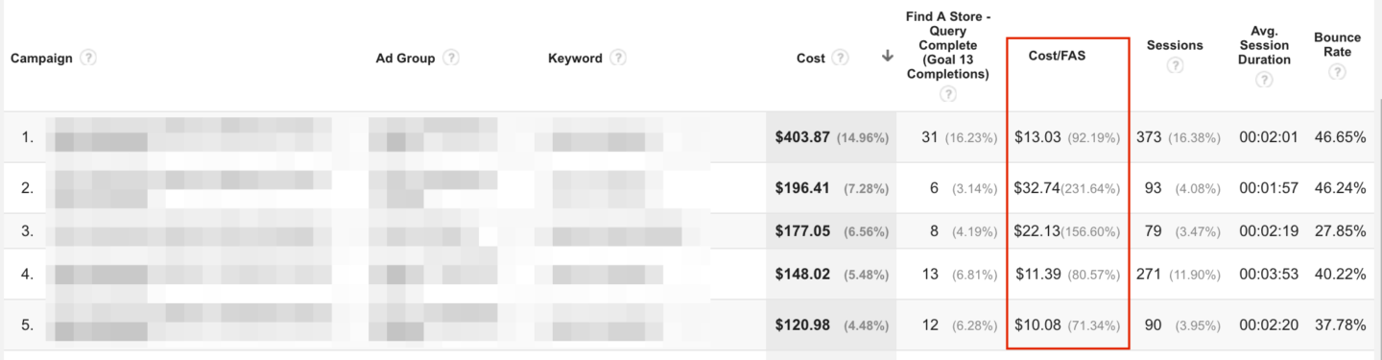Sort table by Sessions column header
1382x360 pixels.
tap(1176, 44)
